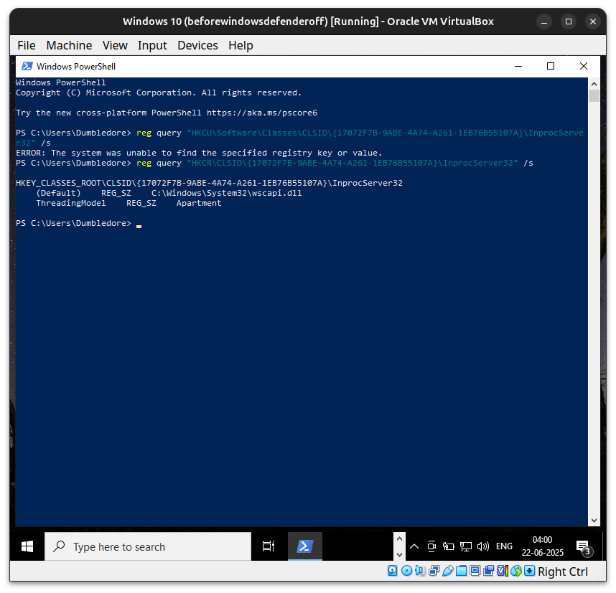Maximize the VirtualBox VM window
The width and height of the screenshot is (616, 593).
coord(569,22)
